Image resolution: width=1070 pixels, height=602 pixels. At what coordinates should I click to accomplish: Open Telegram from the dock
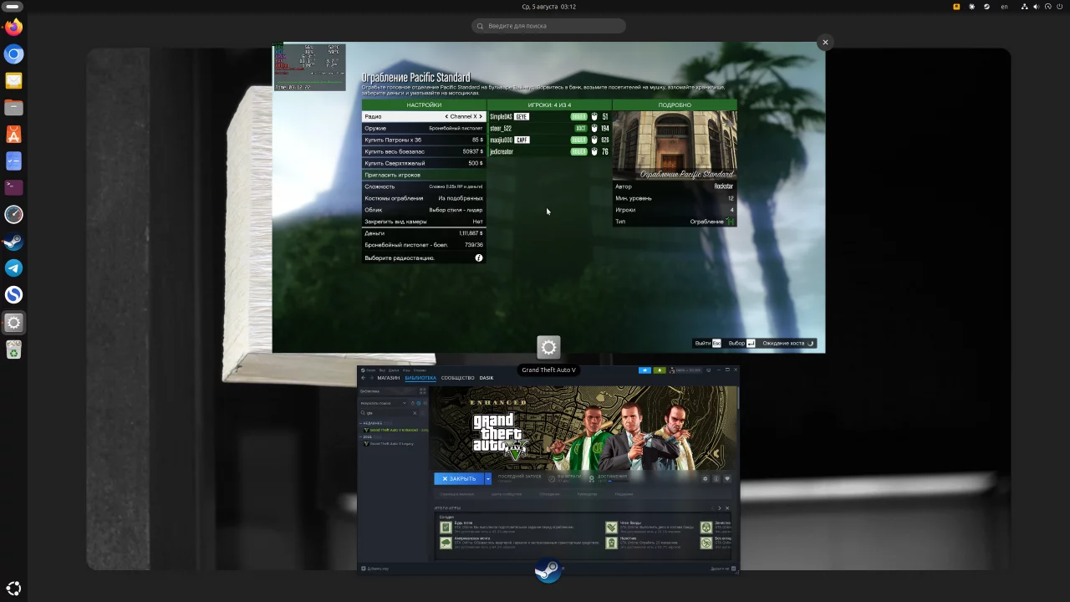[x=13, y=268]
